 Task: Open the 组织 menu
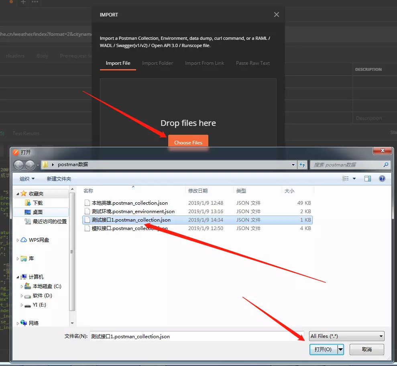[27, 179]
